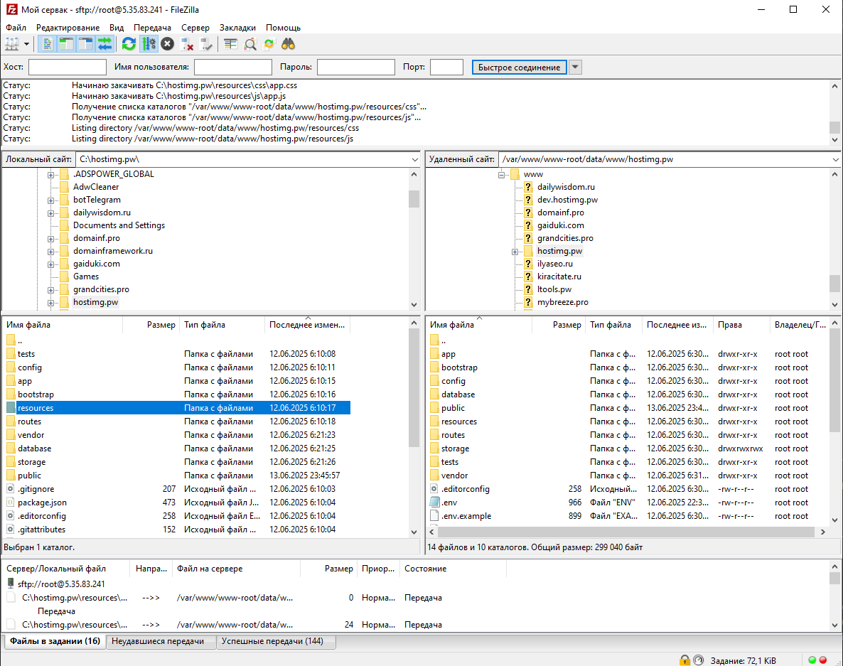Viewport: 843px width, 666px height.
Task: Sort remote list by Тип файла column
Action: coord(613,325)
